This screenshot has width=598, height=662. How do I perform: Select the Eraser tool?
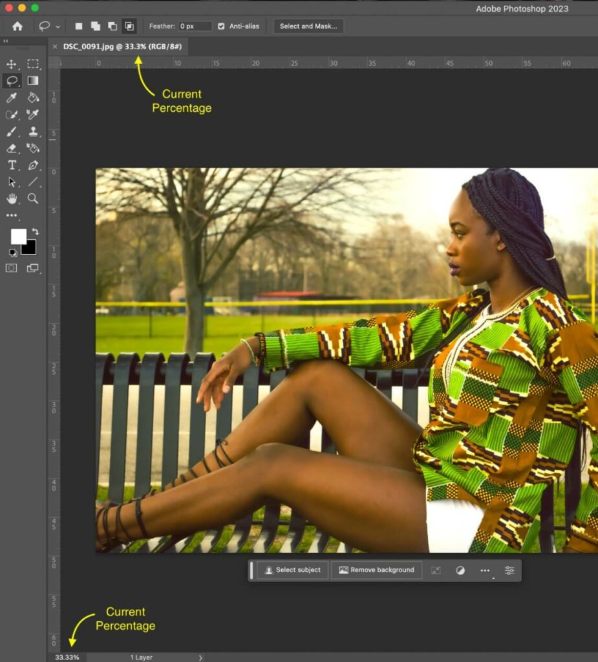[11, 148]
